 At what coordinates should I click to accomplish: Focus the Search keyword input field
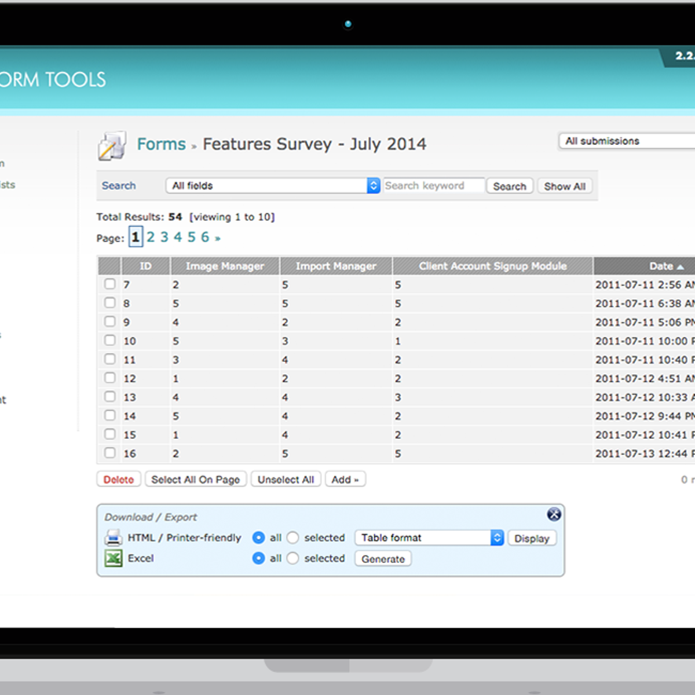click(433, 186)
